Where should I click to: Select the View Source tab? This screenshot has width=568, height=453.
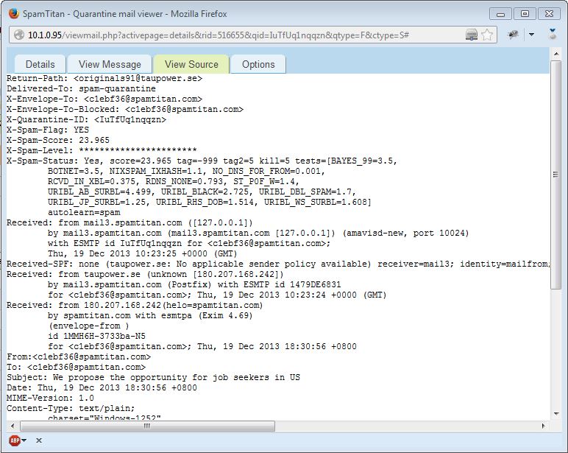coord(191,64)
